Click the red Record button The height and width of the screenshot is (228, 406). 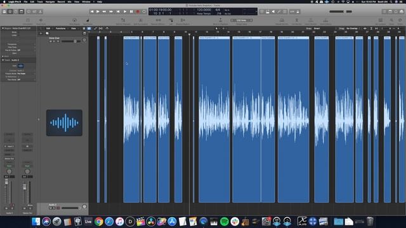point(138,11)
